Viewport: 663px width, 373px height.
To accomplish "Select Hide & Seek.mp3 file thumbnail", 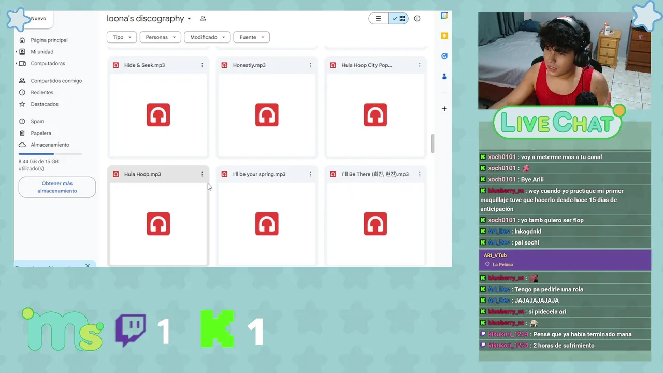I will click(158, 115).
